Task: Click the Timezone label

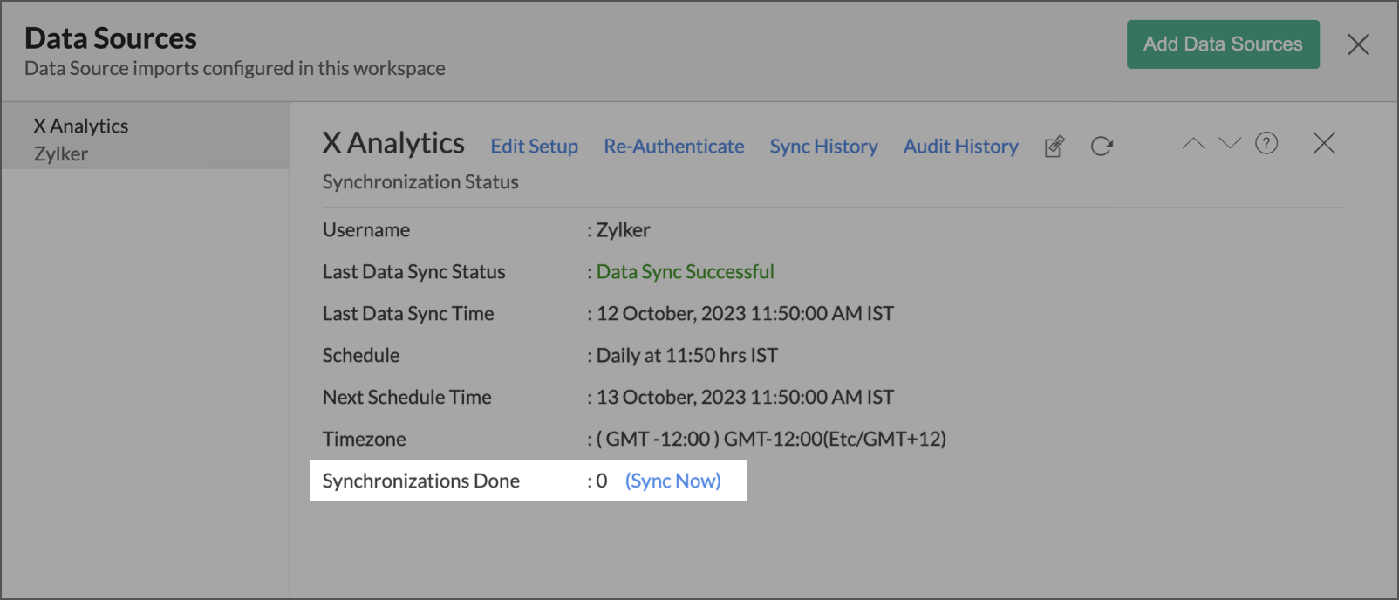Action: coord(365,440)
